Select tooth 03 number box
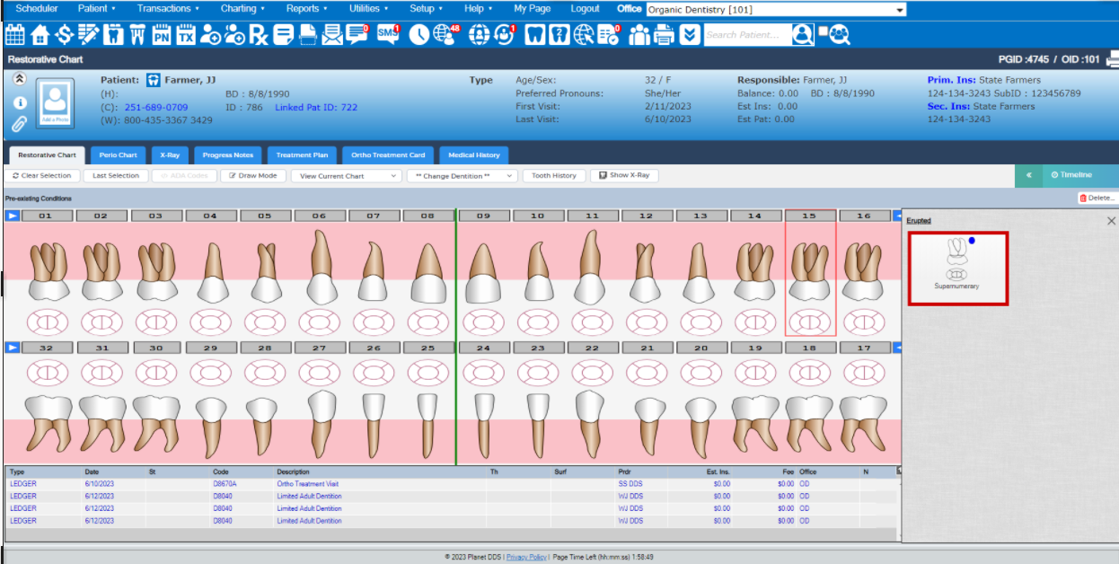This screenshot has width=1119, height=564. [155, 216]
